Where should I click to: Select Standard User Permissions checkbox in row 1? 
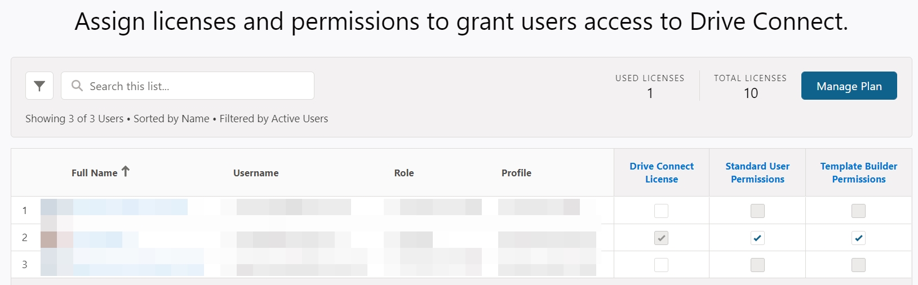point(757,211)
